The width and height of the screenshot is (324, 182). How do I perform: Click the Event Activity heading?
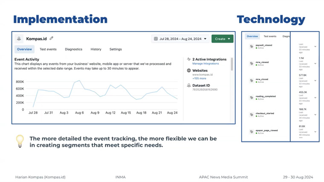pos(27,59)
